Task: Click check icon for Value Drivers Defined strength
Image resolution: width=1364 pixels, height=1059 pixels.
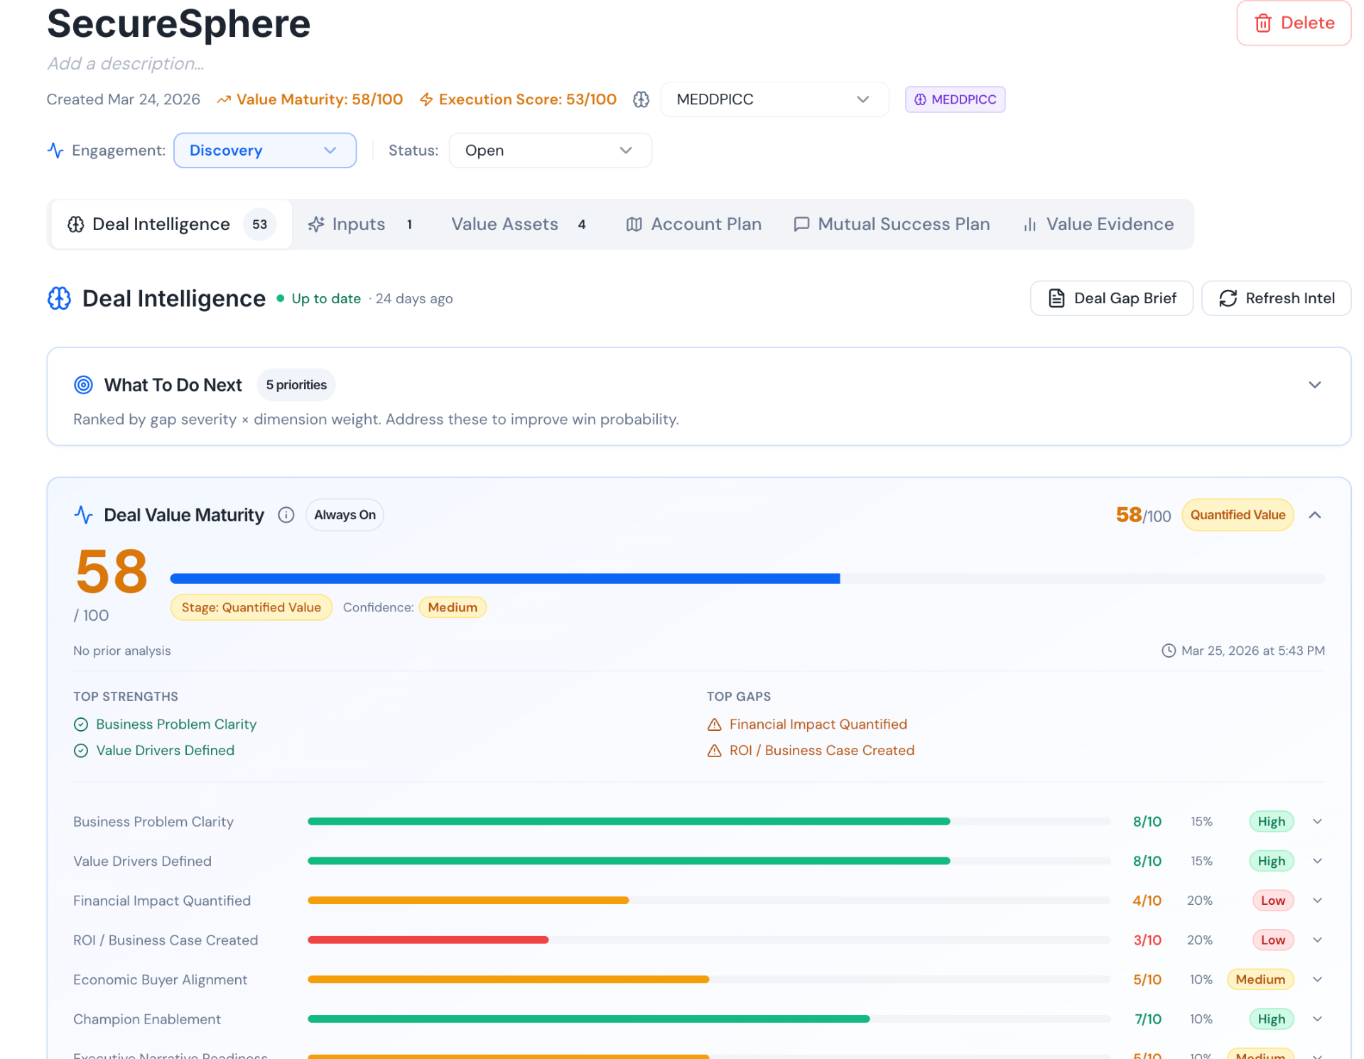Action: pos(81,751)
